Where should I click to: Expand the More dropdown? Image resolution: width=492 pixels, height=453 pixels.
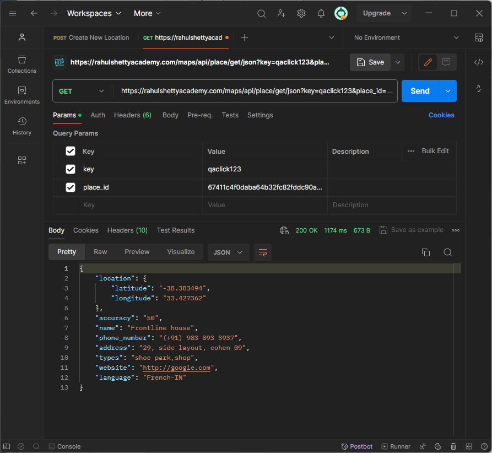(147, 13)
